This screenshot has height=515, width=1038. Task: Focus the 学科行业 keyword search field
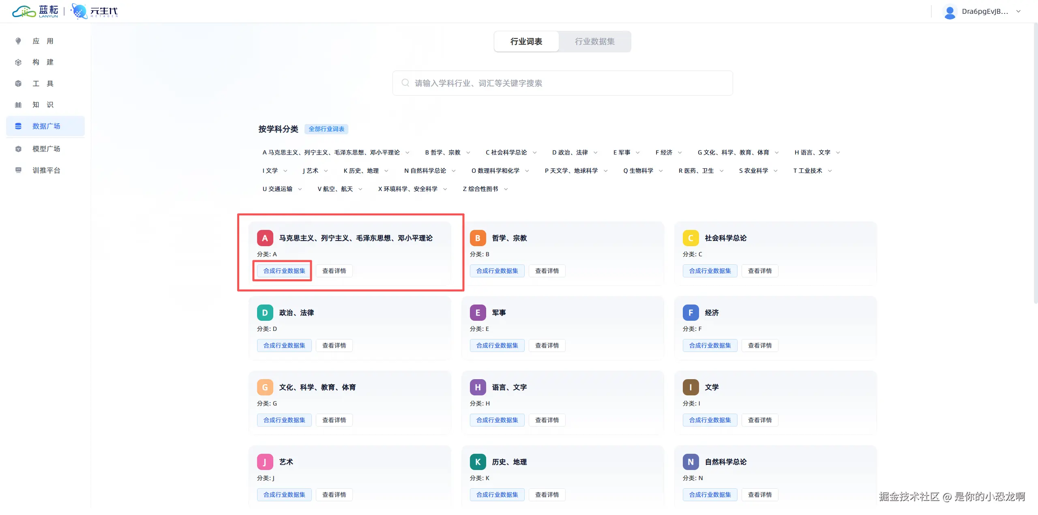pos(568,83)
